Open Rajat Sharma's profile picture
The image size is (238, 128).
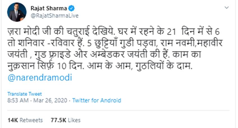tap(17, 12)
